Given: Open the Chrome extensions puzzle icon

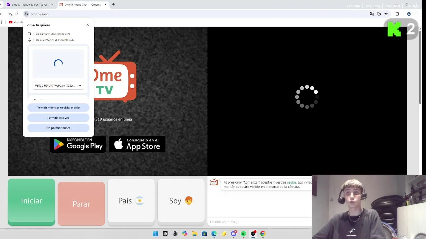Looking at the screenshot, I should 397,14.
